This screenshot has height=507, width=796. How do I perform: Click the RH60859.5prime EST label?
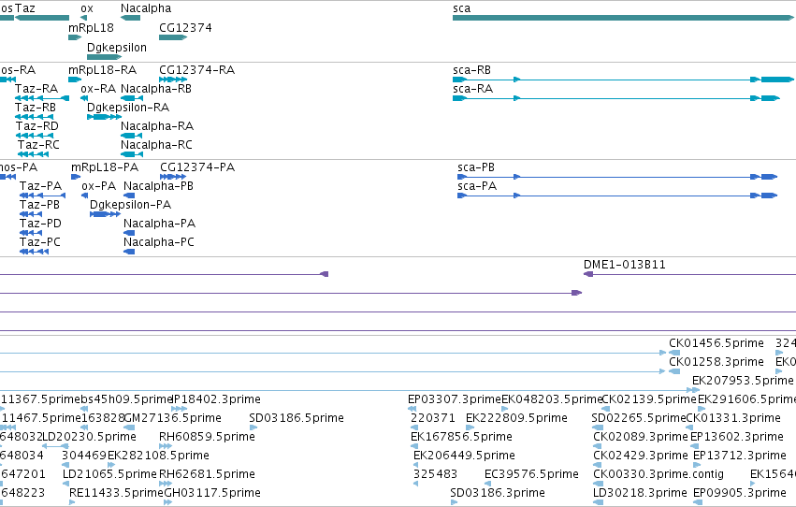207,438
